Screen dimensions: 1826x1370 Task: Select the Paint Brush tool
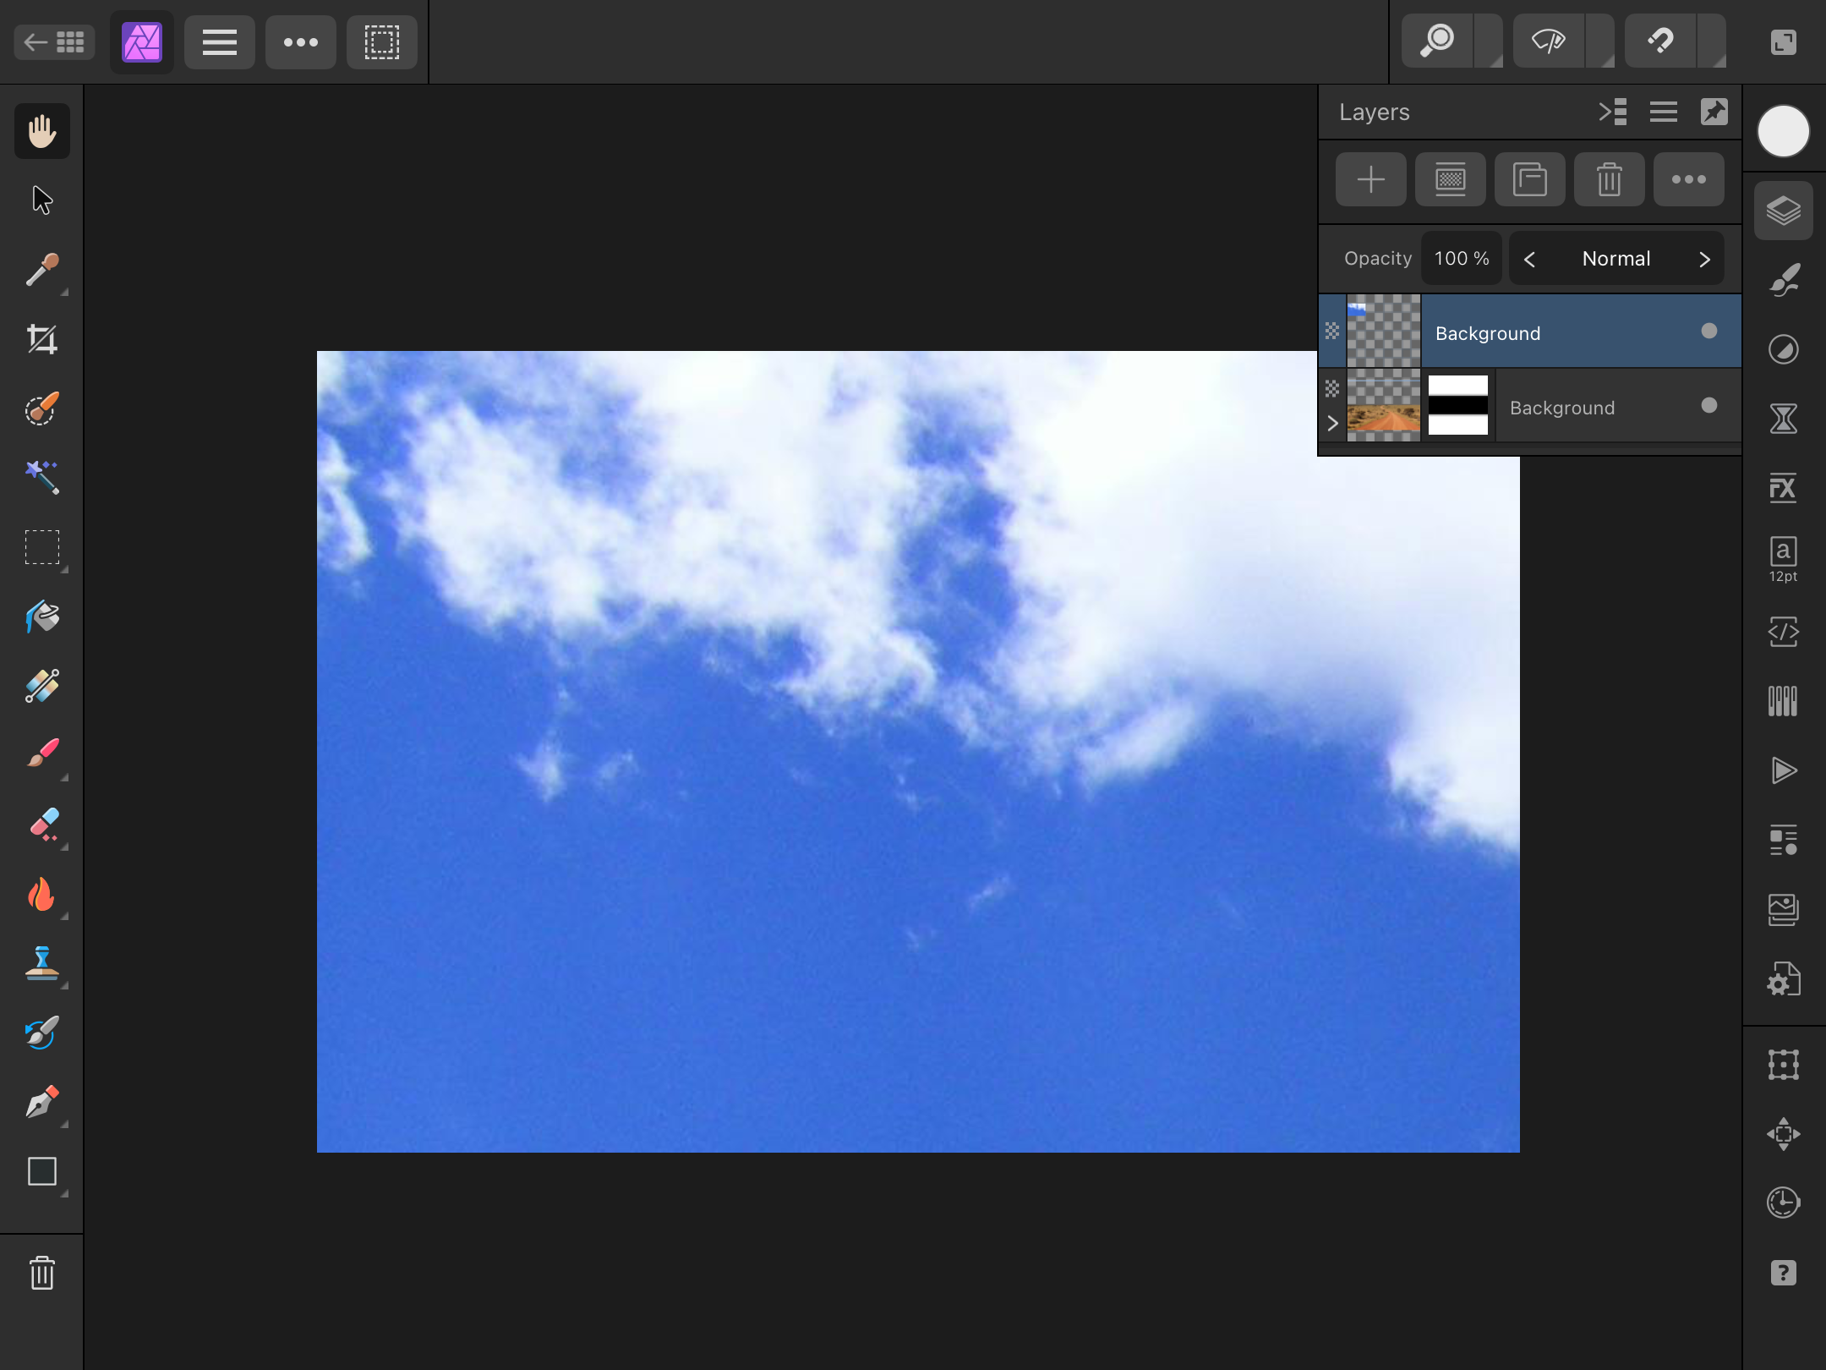(x=42, y=755)
